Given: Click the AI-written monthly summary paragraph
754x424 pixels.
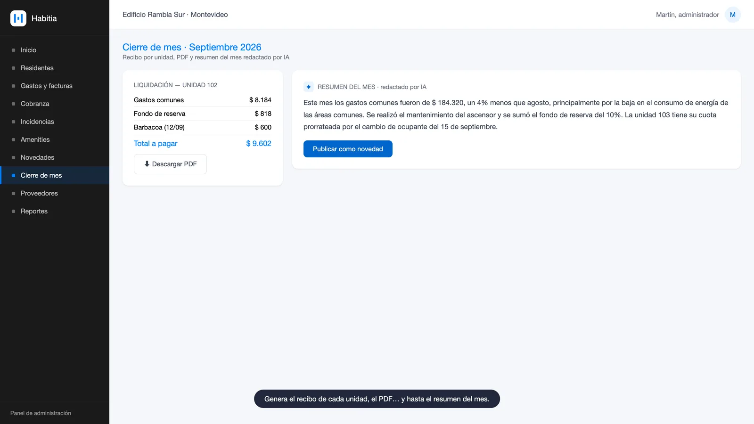Looking at the screenshot, I should tap(516, 114).
